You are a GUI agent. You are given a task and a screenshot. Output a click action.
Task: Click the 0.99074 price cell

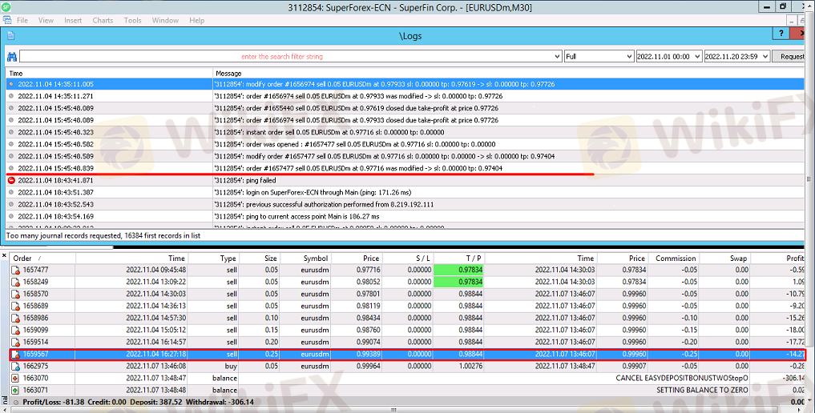click(x=368, y=342)
